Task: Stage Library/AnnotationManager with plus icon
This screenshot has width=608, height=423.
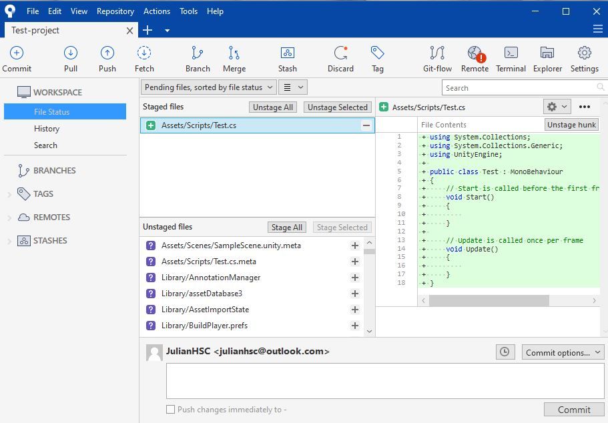Action: click(355, 278)
